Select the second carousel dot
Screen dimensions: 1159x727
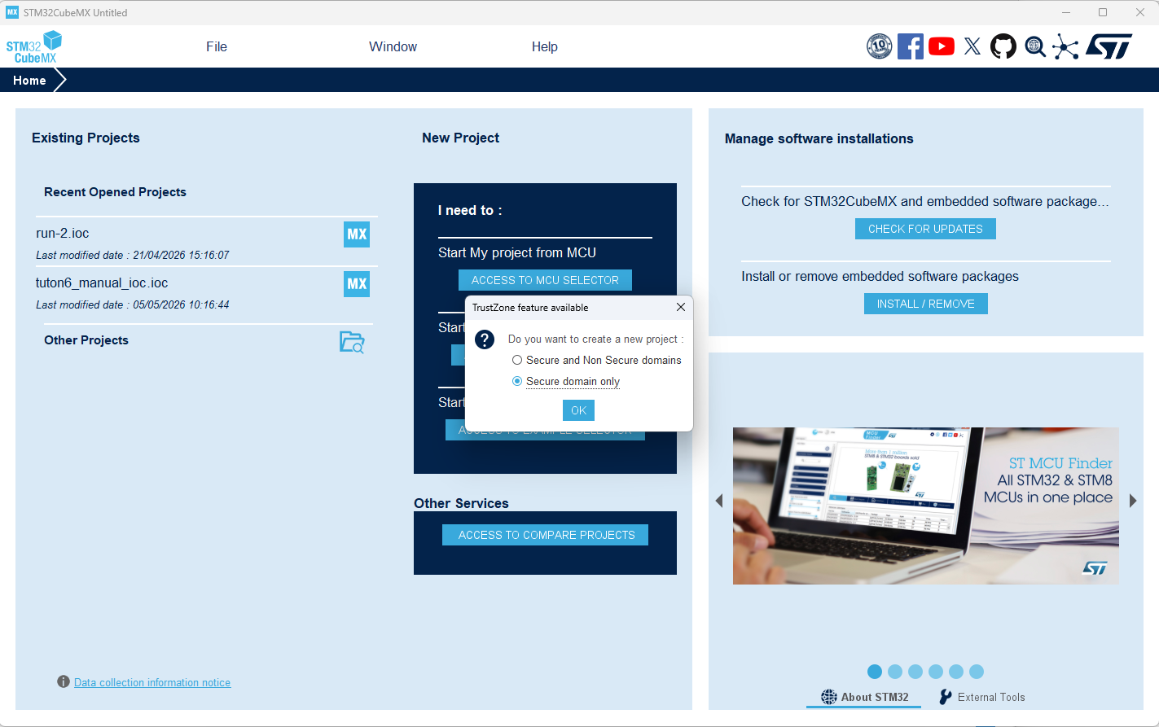895,672
